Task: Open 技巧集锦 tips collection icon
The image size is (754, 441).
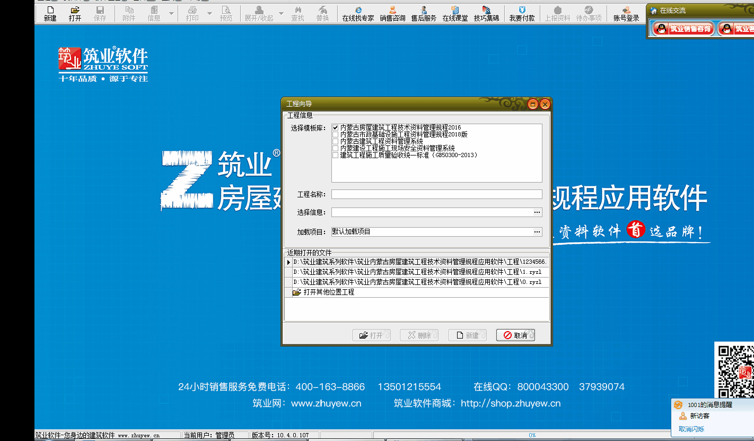Action: pos(486,13)
